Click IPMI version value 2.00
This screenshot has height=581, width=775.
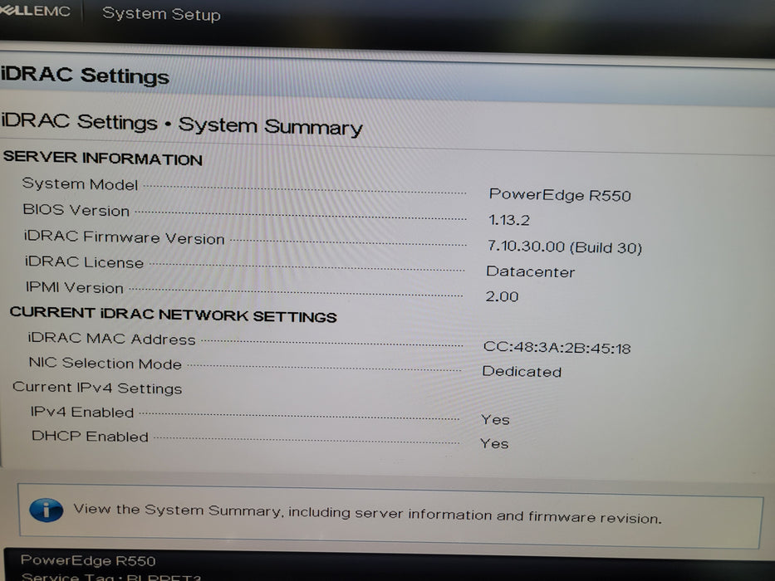point(502,296)
